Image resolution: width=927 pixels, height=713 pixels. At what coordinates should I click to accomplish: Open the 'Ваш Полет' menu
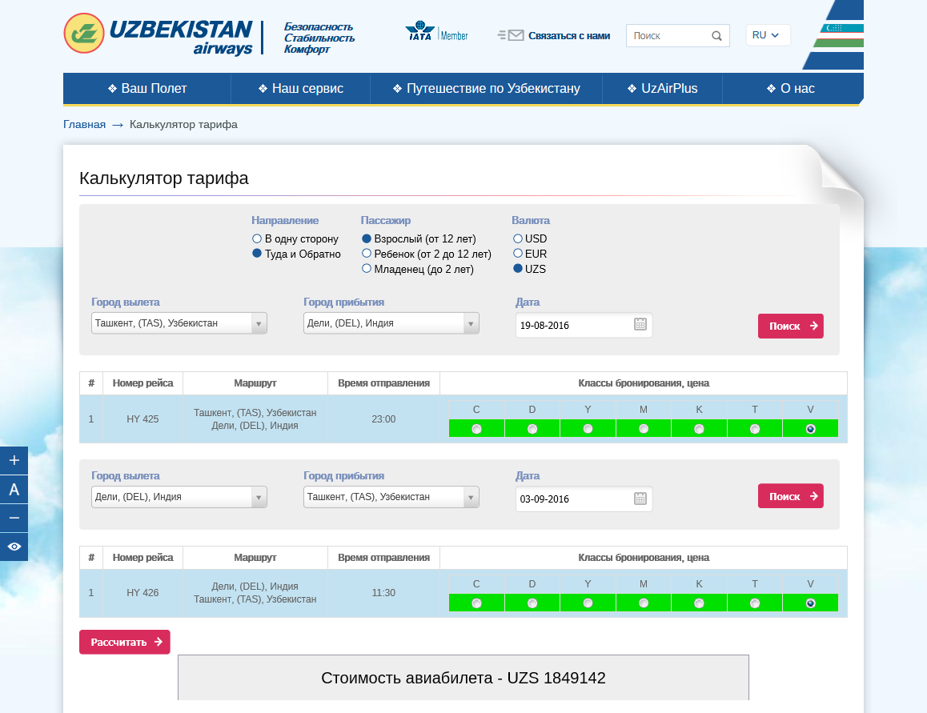(x=147, y=88)
